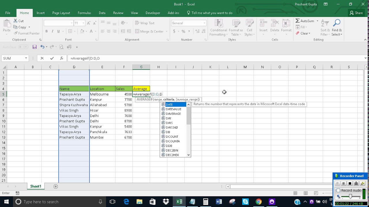Confirm formula with the checkmark icon
This screenshot has height=207, width=369.
tap(52, 58)
